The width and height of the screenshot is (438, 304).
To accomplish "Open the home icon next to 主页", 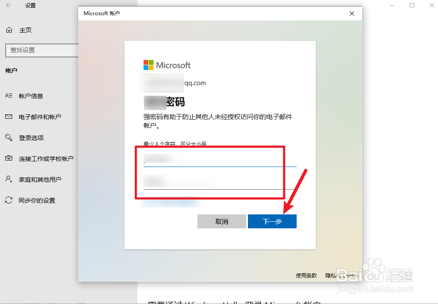I will point(9,30).
